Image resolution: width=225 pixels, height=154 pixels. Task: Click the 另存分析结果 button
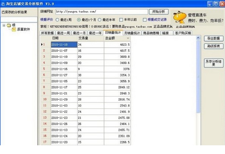tap(214, 63)
